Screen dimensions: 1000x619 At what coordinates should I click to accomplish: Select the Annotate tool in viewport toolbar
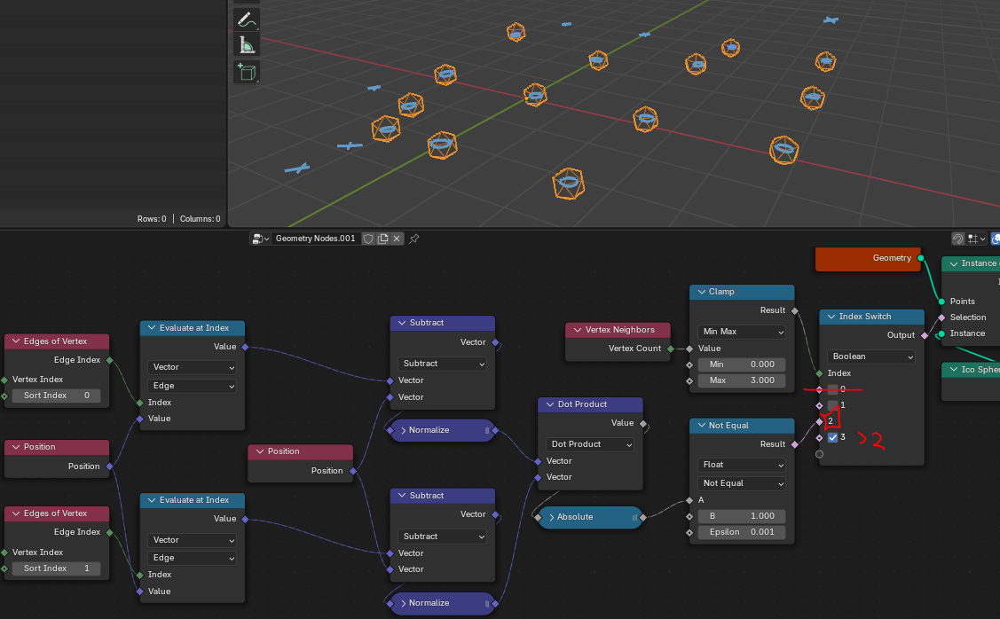[x=247, y=20]
